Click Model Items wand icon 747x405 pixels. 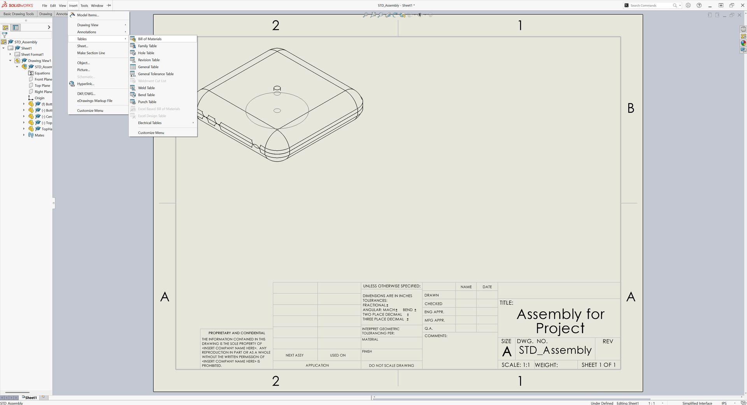coord(72,15)
